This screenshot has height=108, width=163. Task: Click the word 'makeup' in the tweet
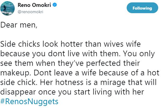[x=15, y=73]
